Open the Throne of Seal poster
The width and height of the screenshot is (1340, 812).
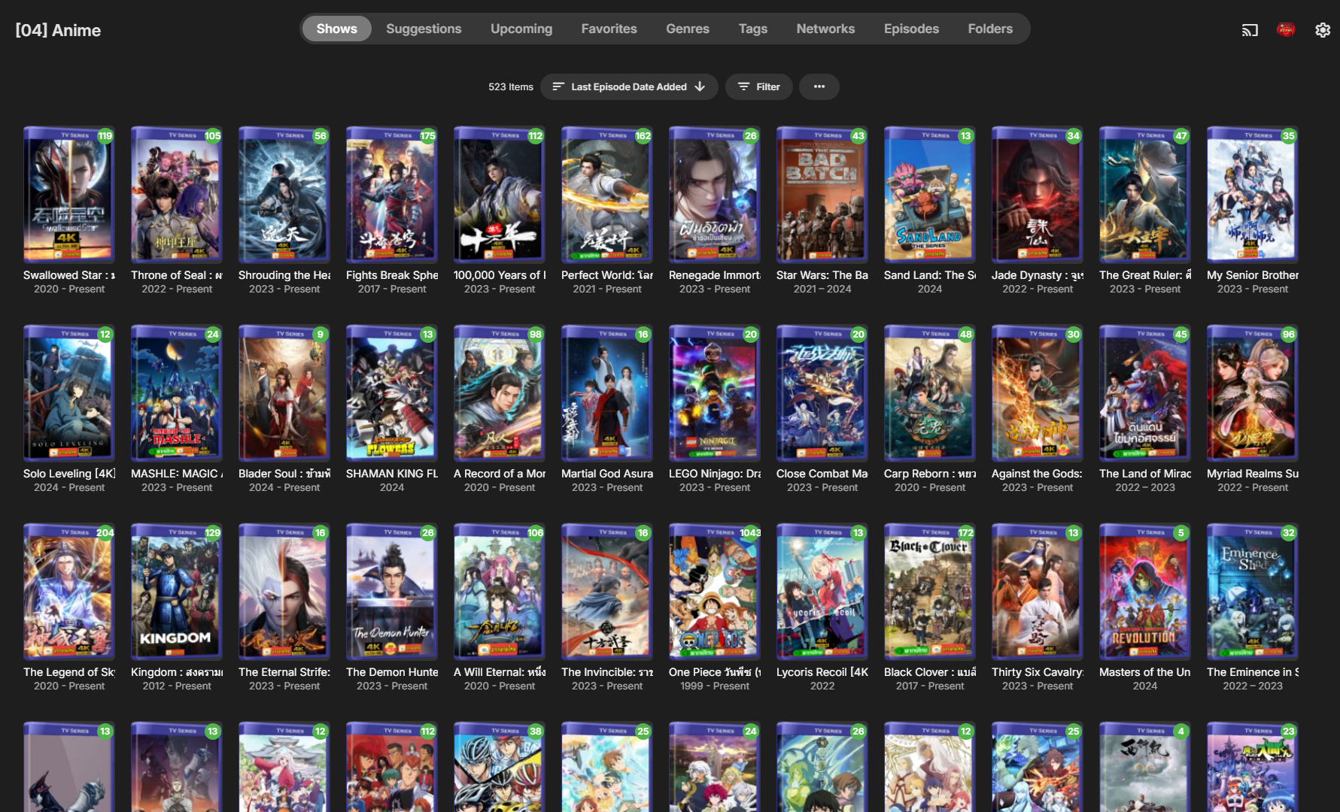(177, 195)
